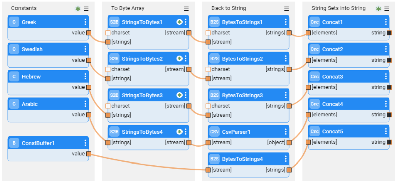
Task: Select the Hebrew constant node title
Action: (31, 77)
